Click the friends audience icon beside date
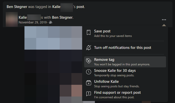Screen dimensions: 175x103 (51, 22)
